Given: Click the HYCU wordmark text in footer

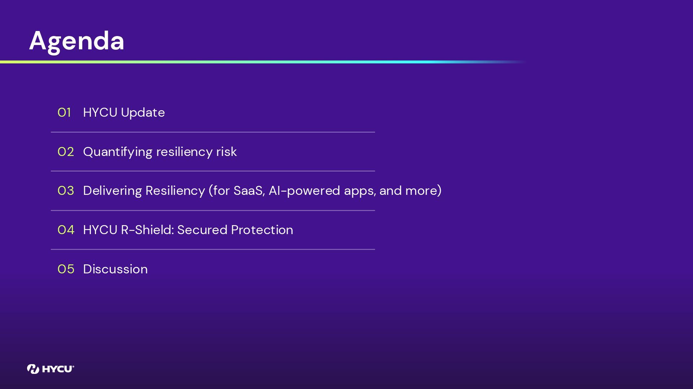Looking at the screenshot, I should pyautogui.click(x=58, y=369).
